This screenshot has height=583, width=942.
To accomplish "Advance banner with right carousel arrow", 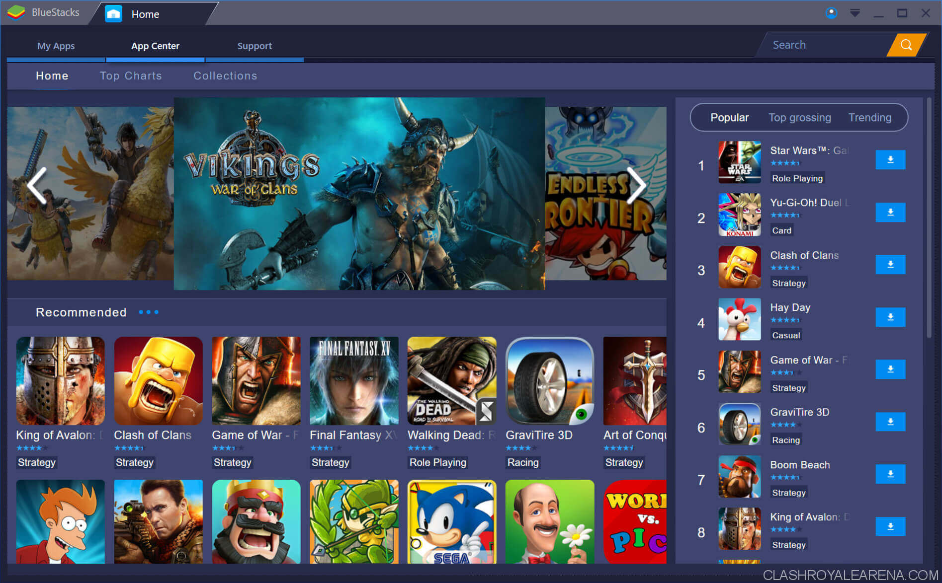I will pyautogui.click(x=636, y=186).
